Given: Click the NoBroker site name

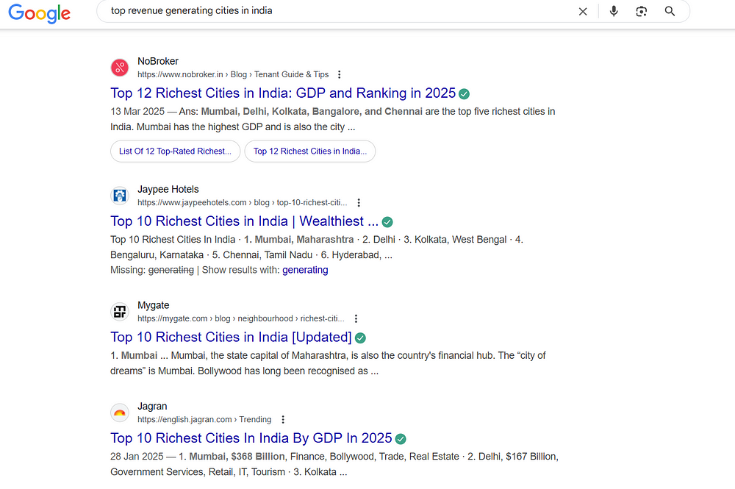Looking at the screenshot, I should coord(157,61).
